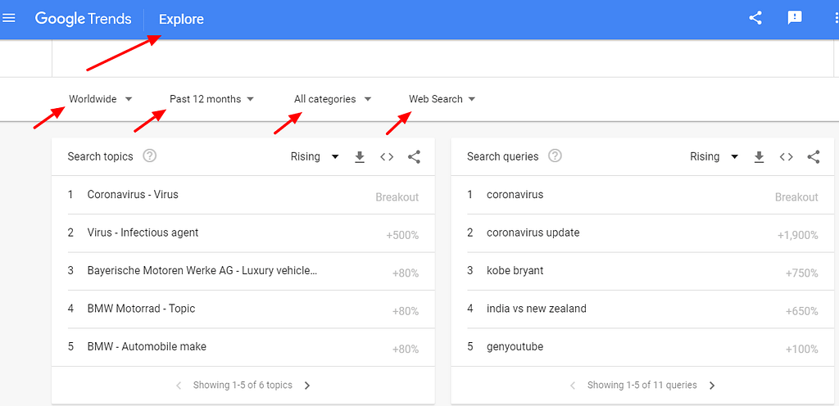This screenshot has height=406, width=839.
Task: Open the Worldwide region dropdown
Action: tap(100, 99)
